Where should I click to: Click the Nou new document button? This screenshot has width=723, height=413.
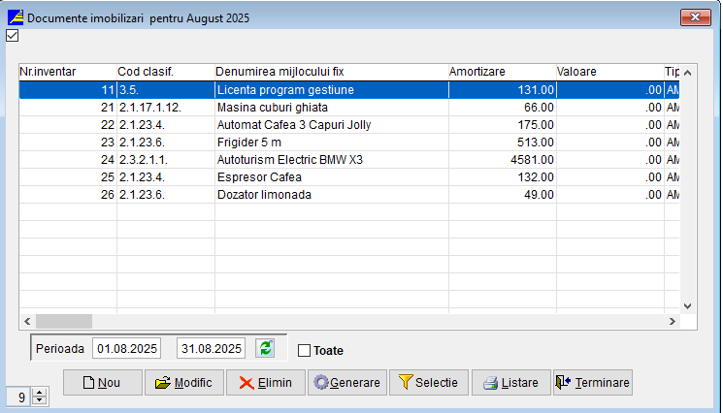(102, 383)
